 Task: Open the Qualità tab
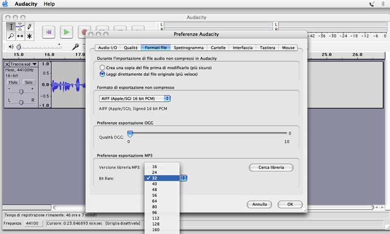pos(131,47)
